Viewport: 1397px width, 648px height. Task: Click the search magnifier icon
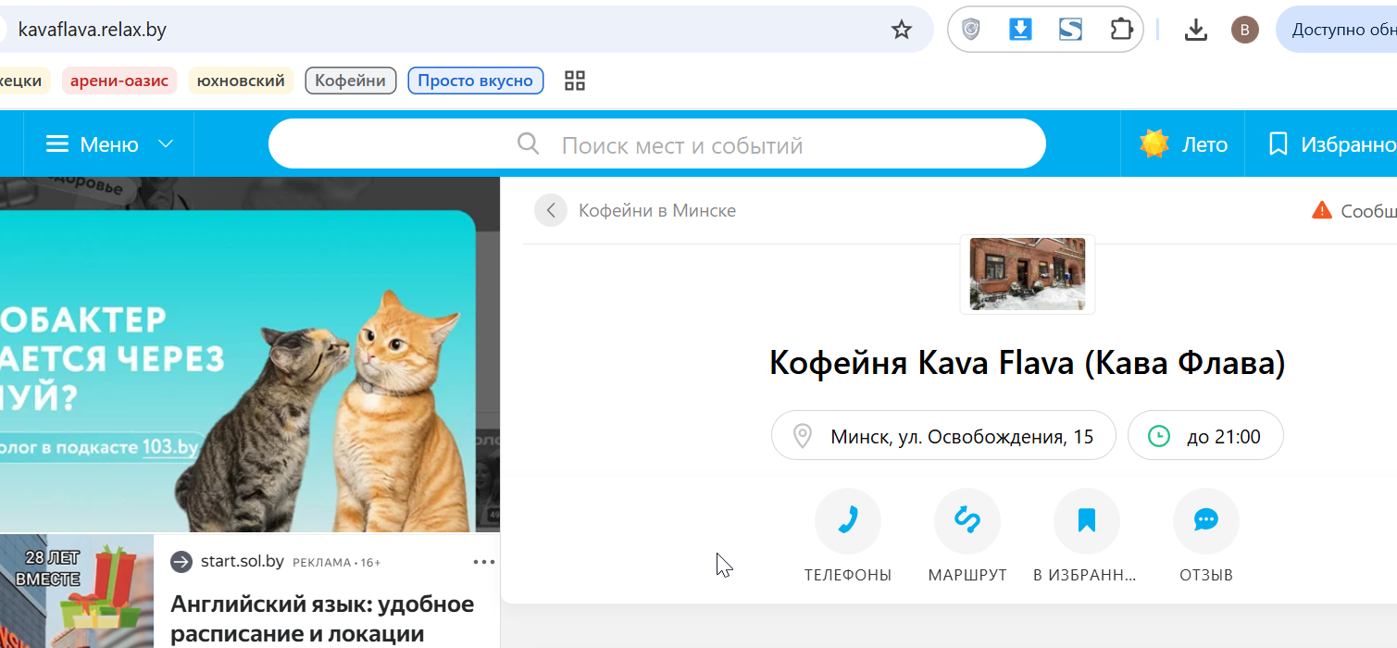click(528, 143)
